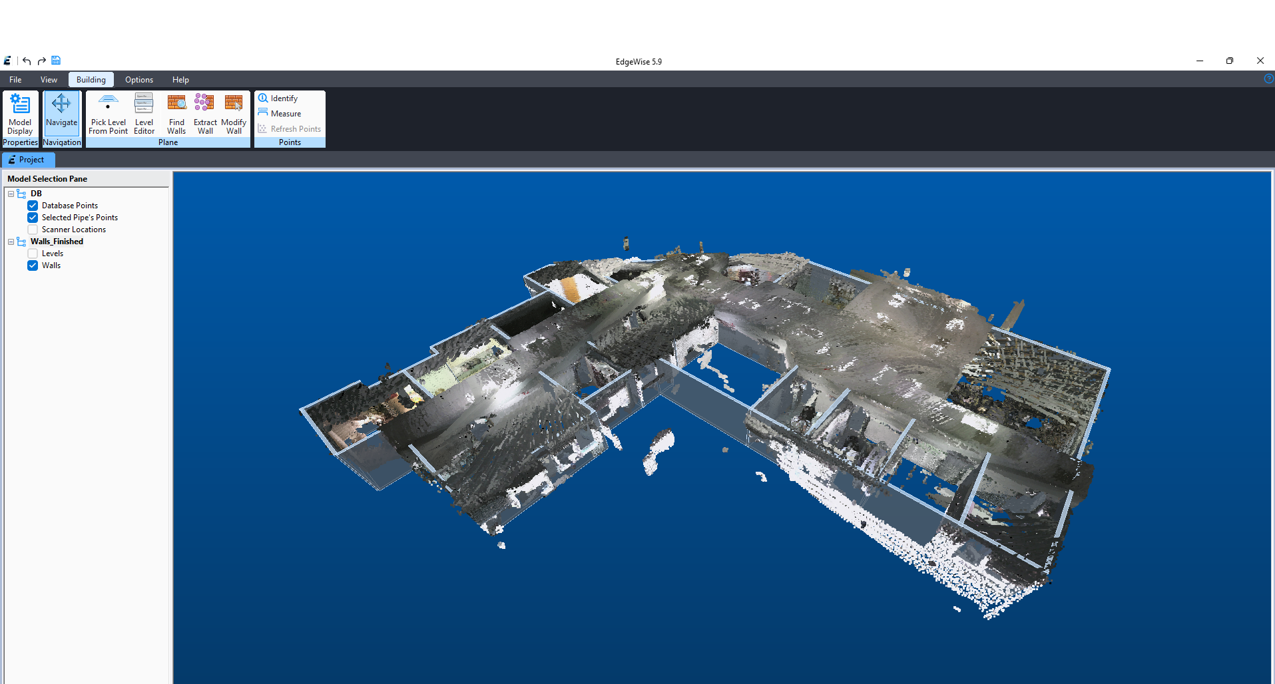
Task: Enable the Levels checkbox
Action: [x=33, y=254]
